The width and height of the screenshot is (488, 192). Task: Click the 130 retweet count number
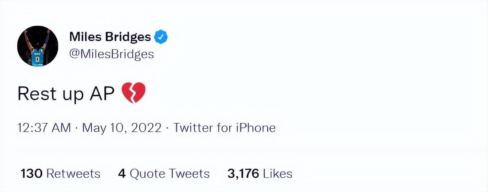(x=32, y=174)
